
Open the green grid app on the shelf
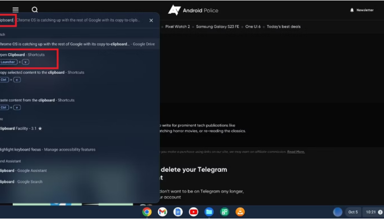[225, 212]
